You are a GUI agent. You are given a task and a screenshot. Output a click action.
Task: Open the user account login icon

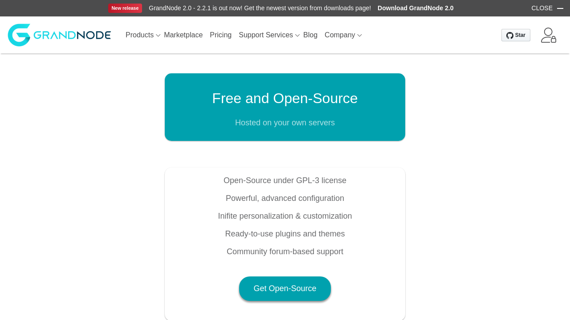pos(548,35)
